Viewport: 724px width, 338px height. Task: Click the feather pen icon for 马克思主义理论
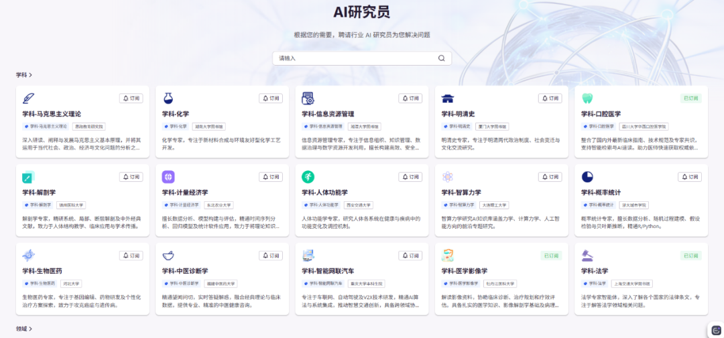coord(28,99)
